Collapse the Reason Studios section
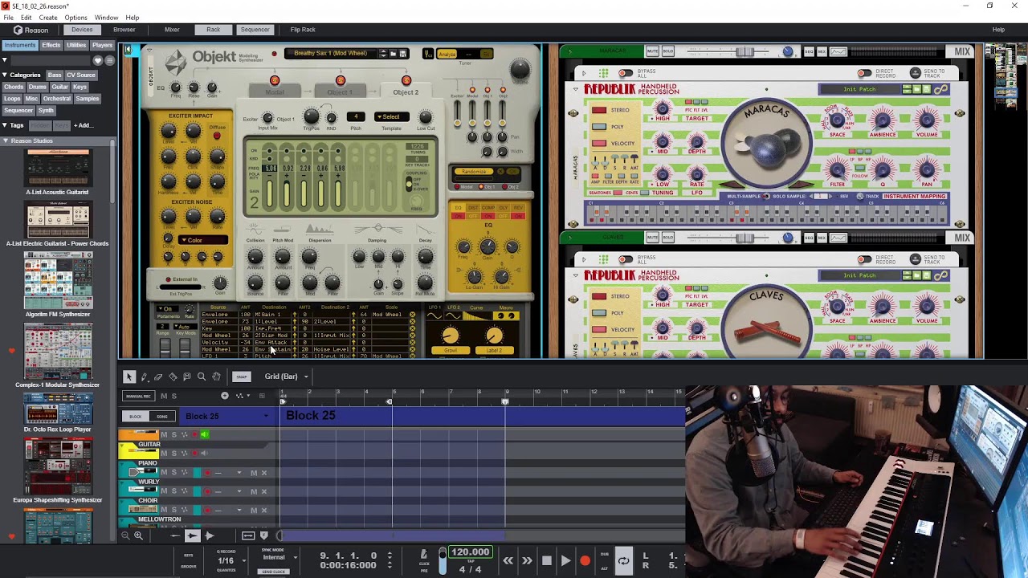This screenshot has width=1028, height=578. [6, 141]
